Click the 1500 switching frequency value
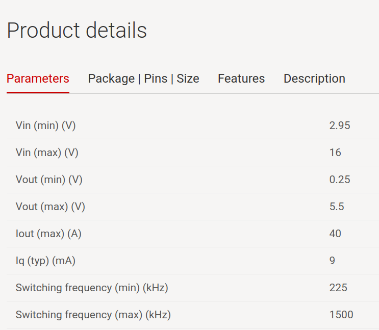The width and height of the screenshot is (379, 330). (341, 315)
